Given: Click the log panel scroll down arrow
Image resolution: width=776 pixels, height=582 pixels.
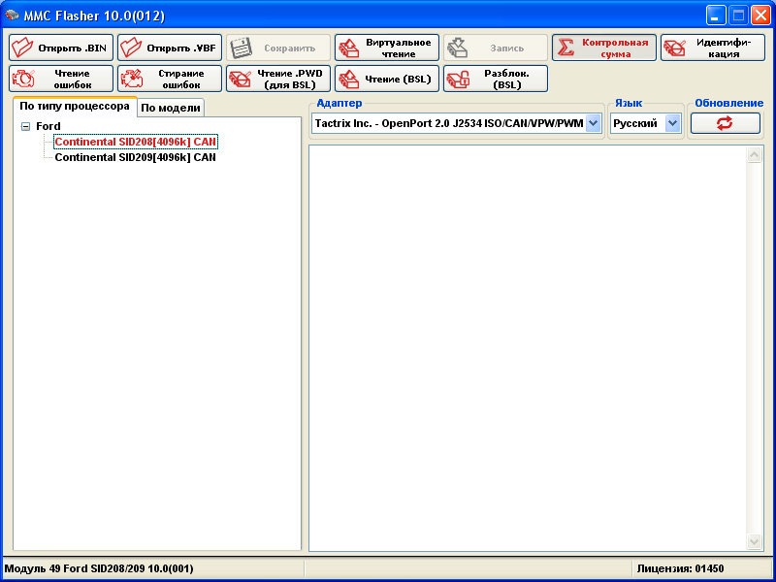Looking at the screenshot, I should 755,541.
